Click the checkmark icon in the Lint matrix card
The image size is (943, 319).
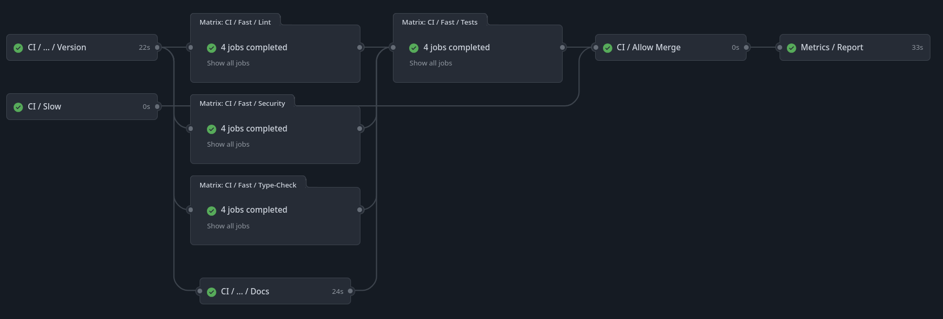[212, 48]
